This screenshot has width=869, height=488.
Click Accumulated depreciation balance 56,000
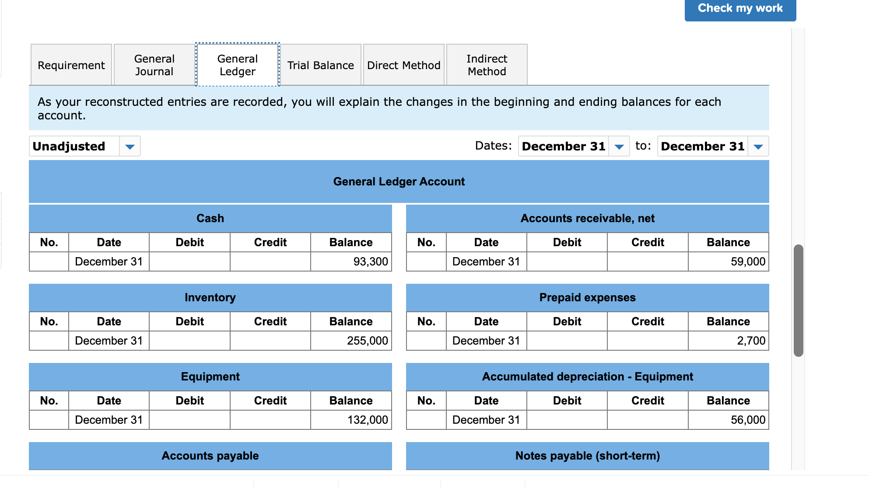tap(728, 420)
